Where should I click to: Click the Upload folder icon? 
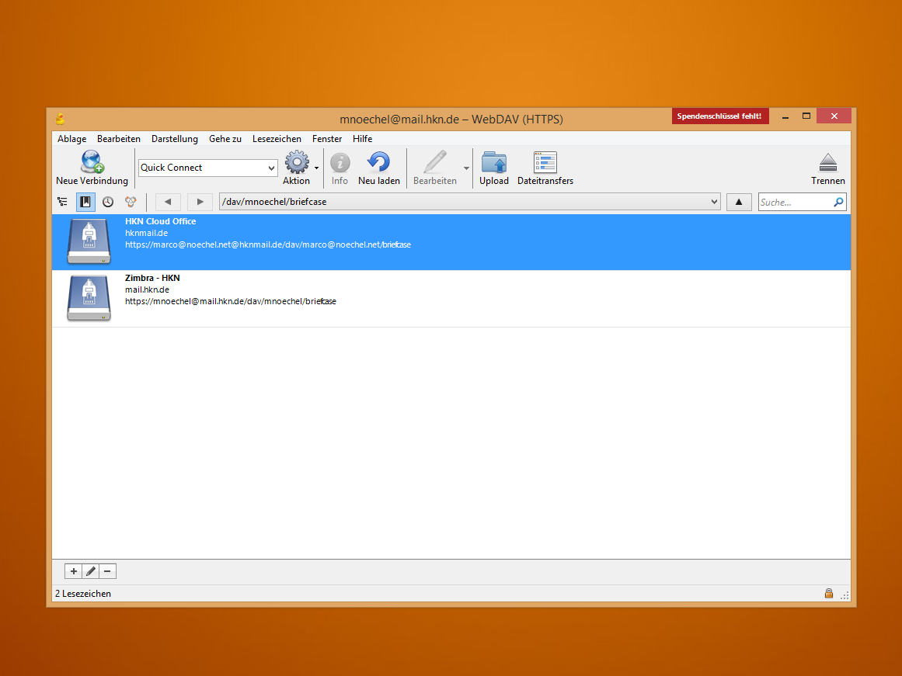tap(493, 162)
